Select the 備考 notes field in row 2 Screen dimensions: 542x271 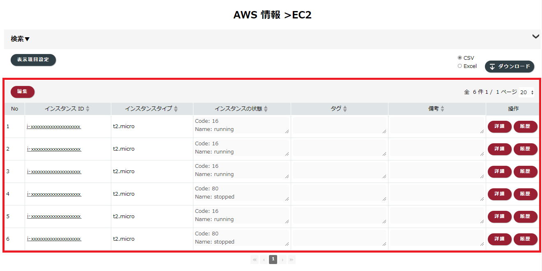pos(437,148)
